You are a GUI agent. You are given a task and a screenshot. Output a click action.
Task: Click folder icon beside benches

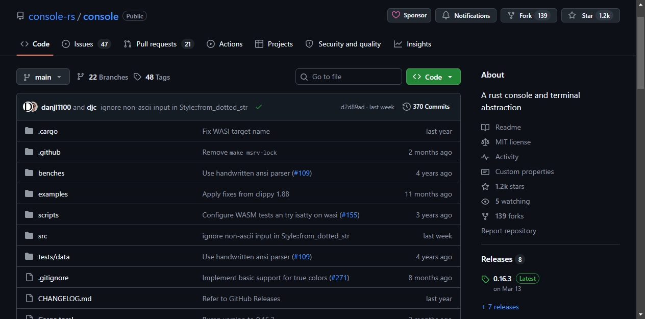point(29,173)
